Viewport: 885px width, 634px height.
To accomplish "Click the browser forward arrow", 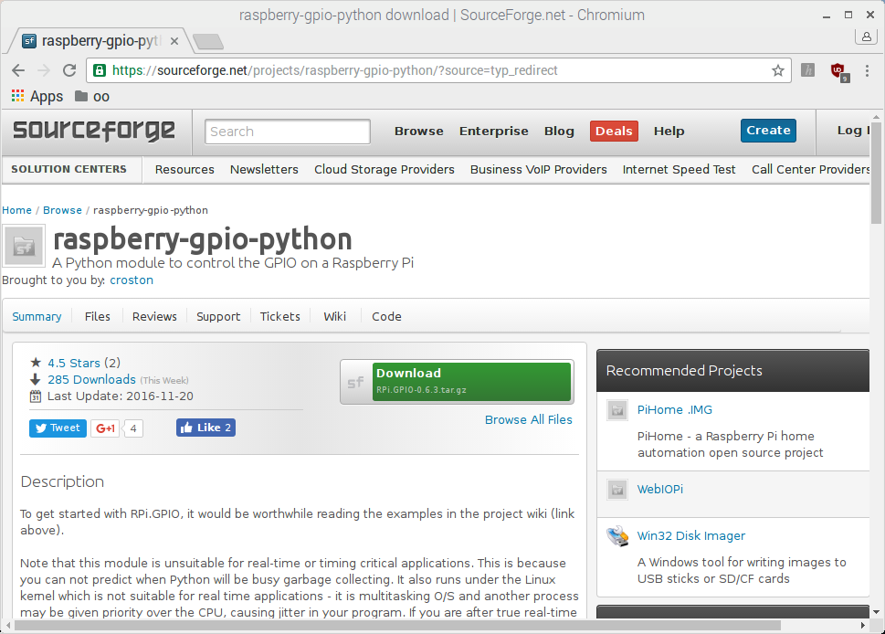I will point(44,70).
